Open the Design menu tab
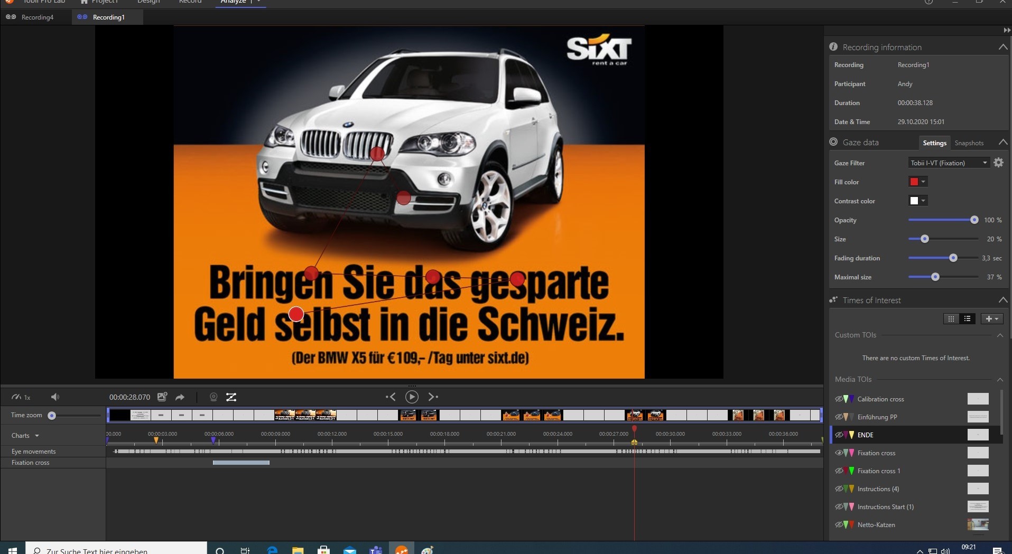 [148, 2]
